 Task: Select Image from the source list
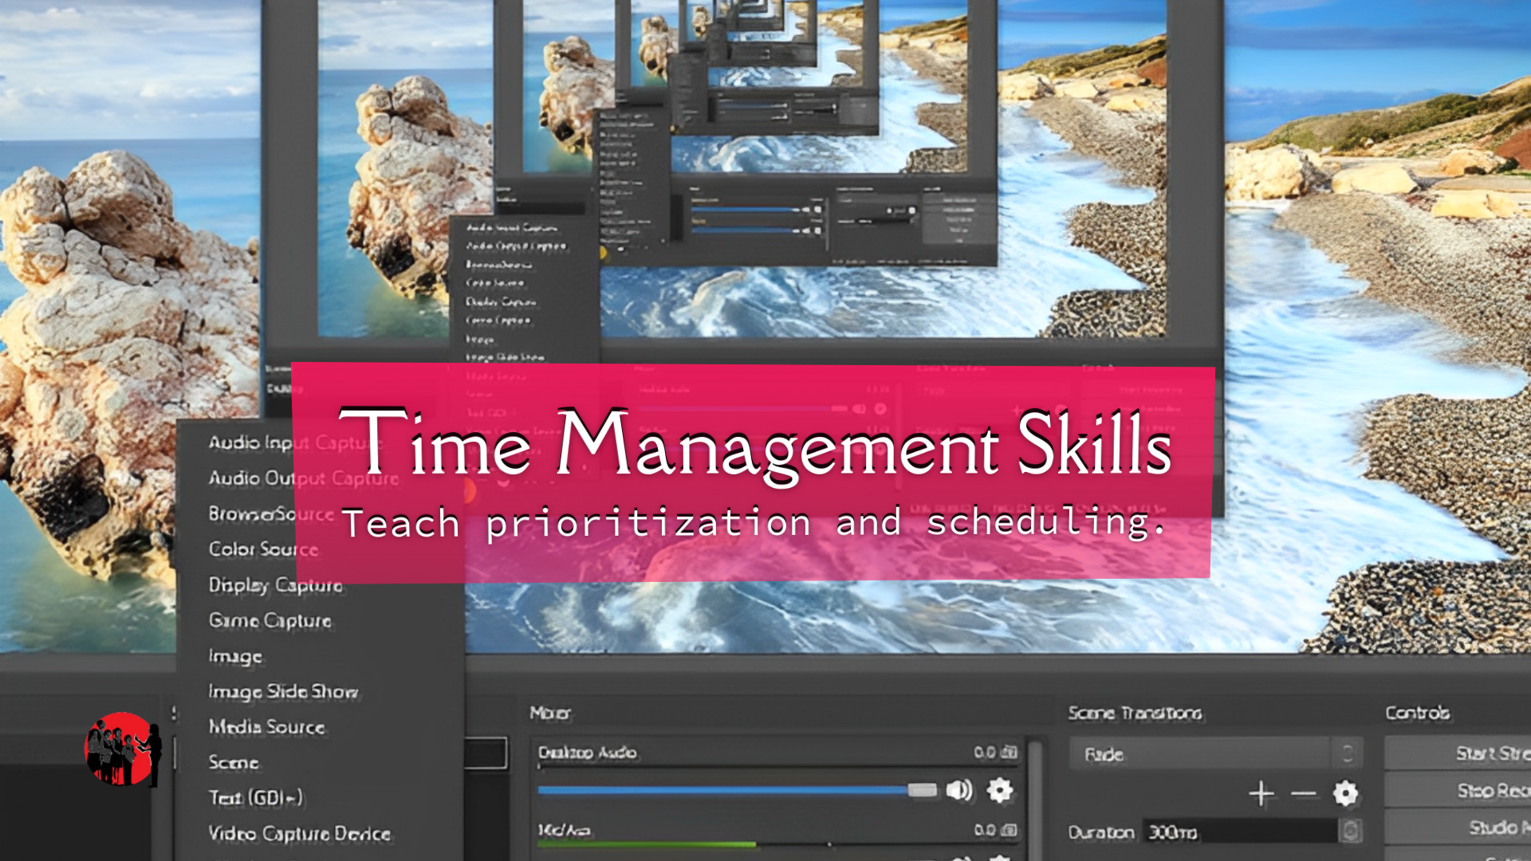(235, 656)
